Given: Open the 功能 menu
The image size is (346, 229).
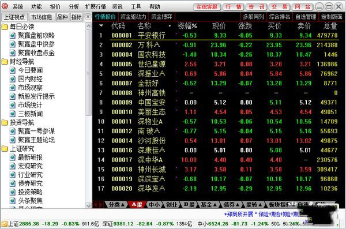Looking at the screenshot, I should point(36,7).
